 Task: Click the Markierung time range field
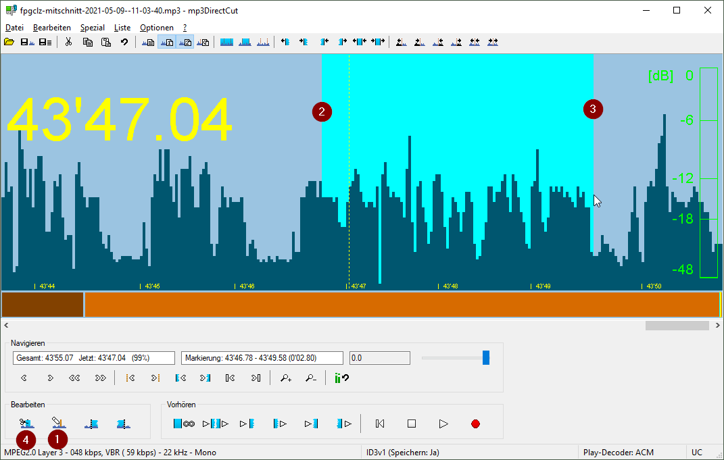click(x=262, y=358)
